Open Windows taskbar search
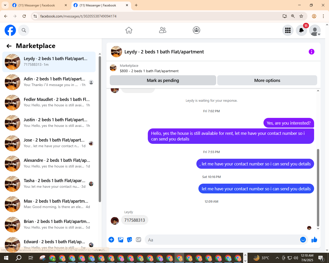 (19, 258)
